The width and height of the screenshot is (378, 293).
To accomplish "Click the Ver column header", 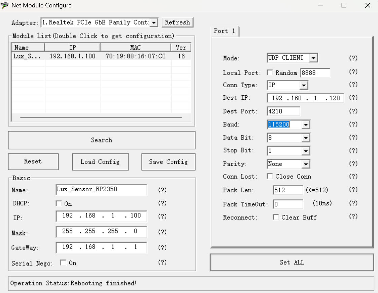I will click(181, 47).
